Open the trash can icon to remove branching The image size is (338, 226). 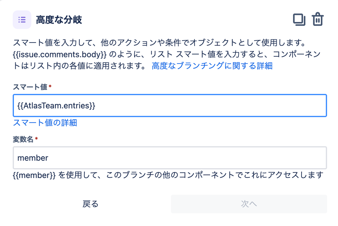tap(317, 19)
